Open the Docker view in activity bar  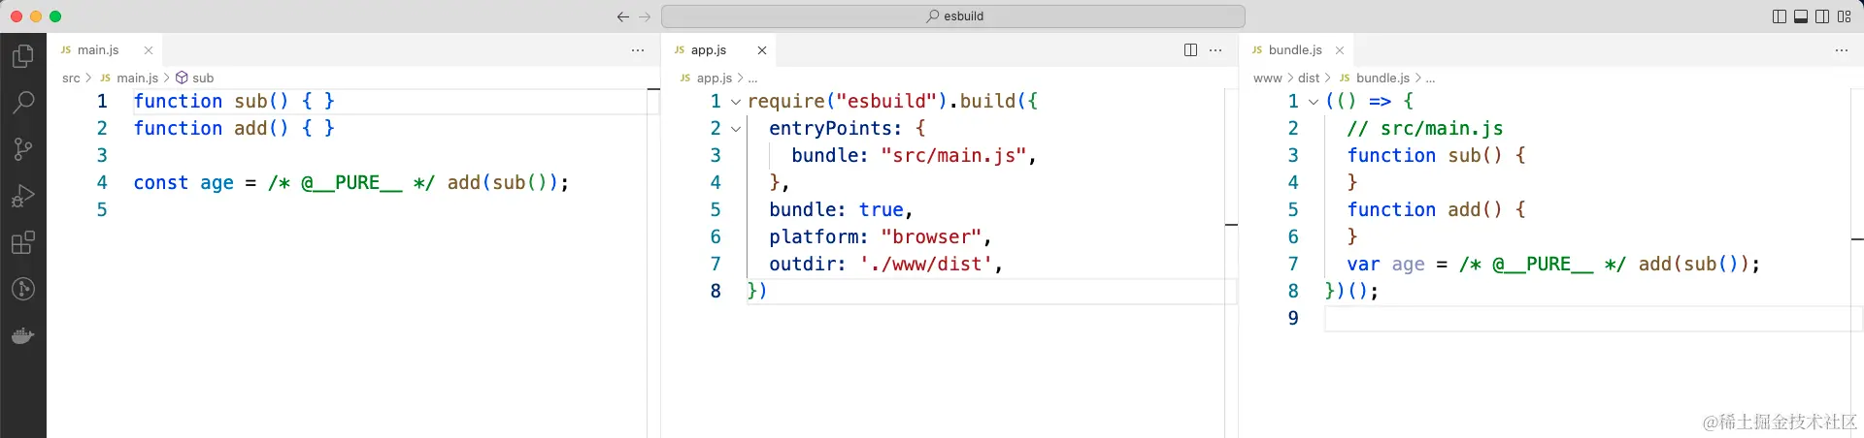(23, 336)
